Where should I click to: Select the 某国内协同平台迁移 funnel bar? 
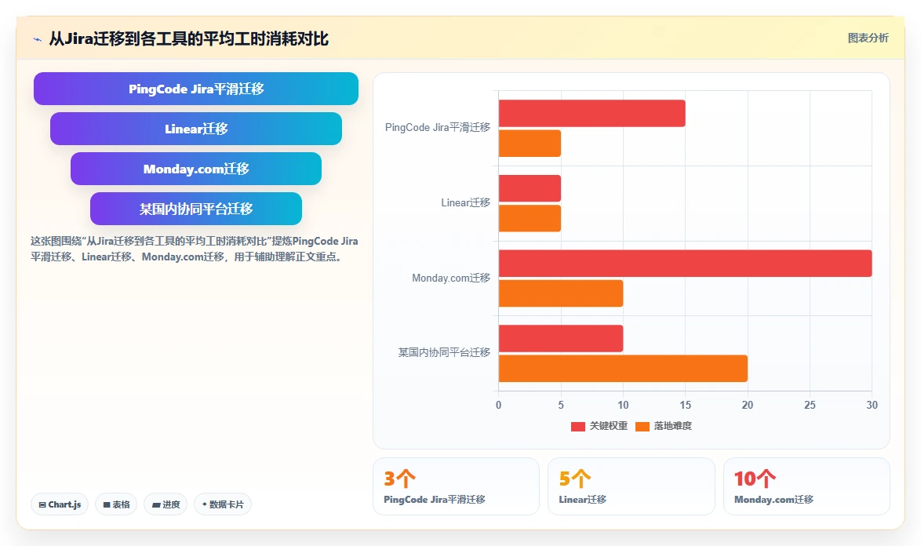pyautogui.click(x=196, y=209)
